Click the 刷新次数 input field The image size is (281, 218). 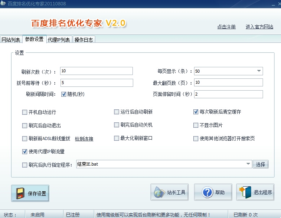tap(96, 71)
